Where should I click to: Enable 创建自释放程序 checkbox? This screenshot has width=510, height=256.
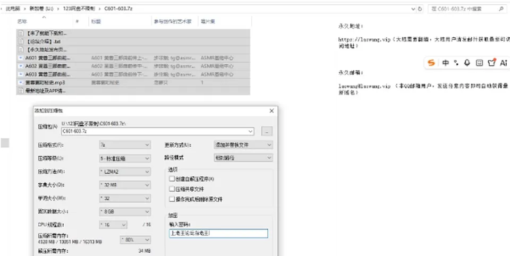172,179
